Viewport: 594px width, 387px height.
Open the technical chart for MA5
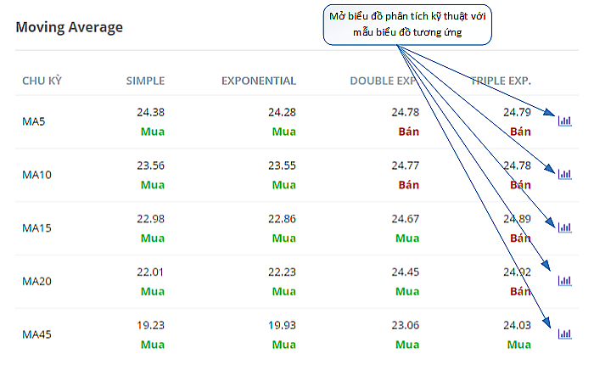(564, 121)
